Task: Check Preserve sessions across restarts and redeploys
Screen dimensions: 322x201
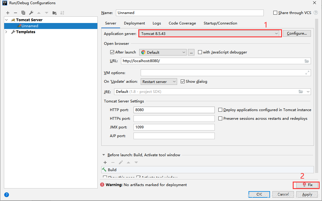Action: tap(220, 119)
